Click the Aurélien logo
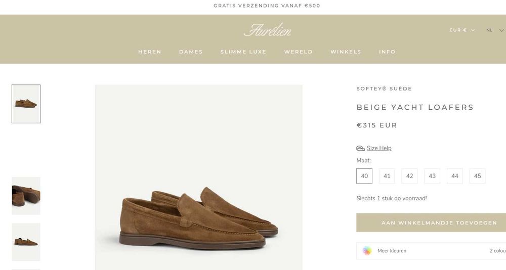 tap(267, 30)
